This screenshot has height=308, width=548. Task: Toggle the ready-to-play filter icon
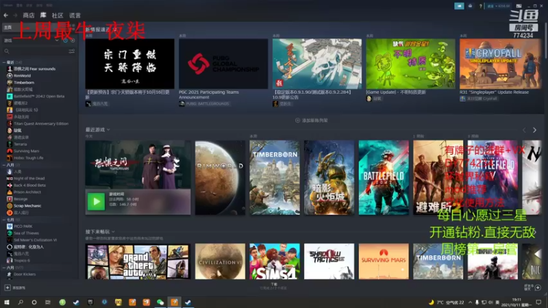[73, 40]
